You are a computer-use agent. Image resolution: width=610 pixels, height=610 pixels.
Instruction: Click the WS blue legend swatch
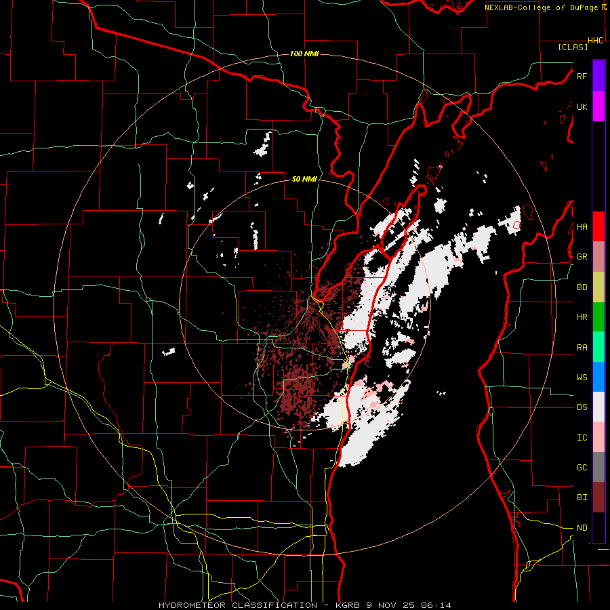point(598,377)
